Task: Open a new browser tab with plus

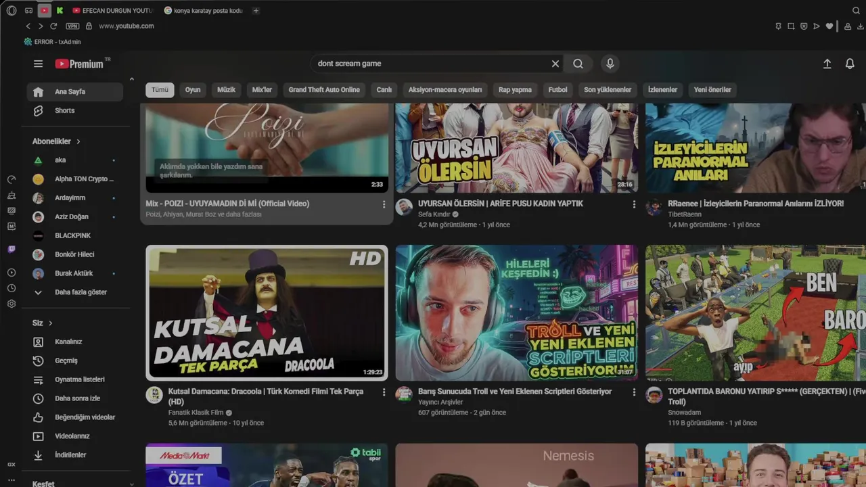Action: click(256, 11)
